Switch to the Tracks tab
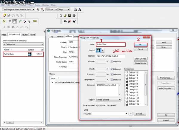The width and height of the screenshot is (179, 130). pyautogui.click(x=32, y=35)
